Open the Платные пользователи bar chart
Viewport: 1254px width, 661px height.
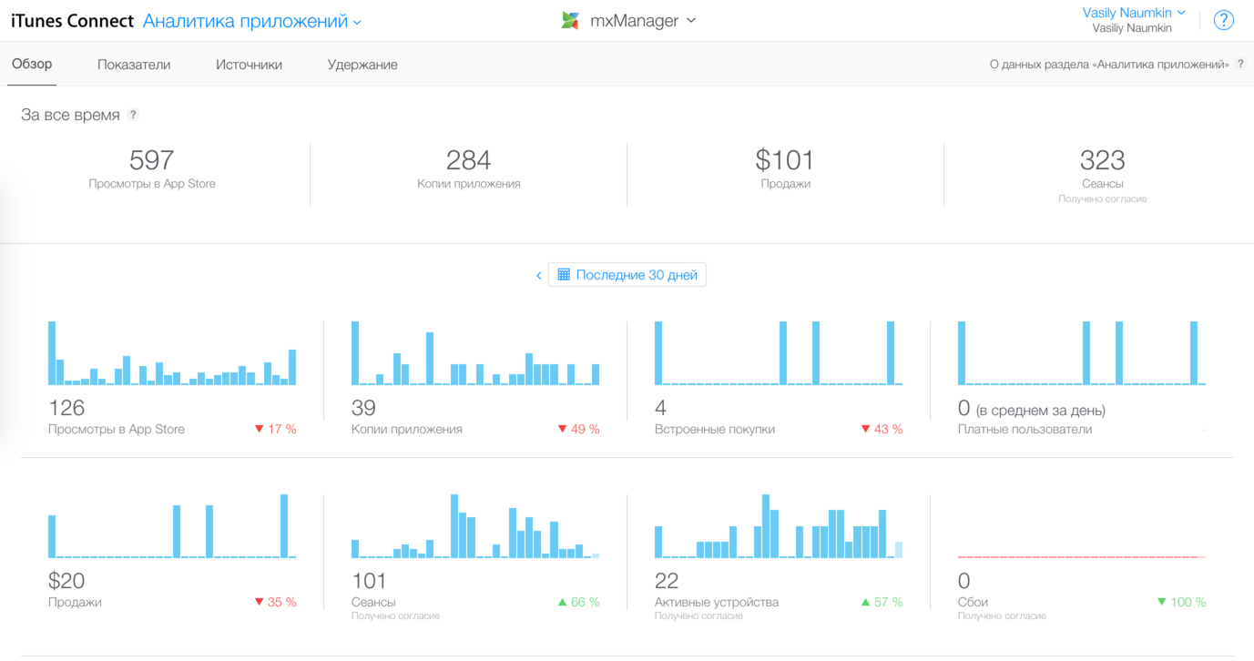click(1082, 353)
